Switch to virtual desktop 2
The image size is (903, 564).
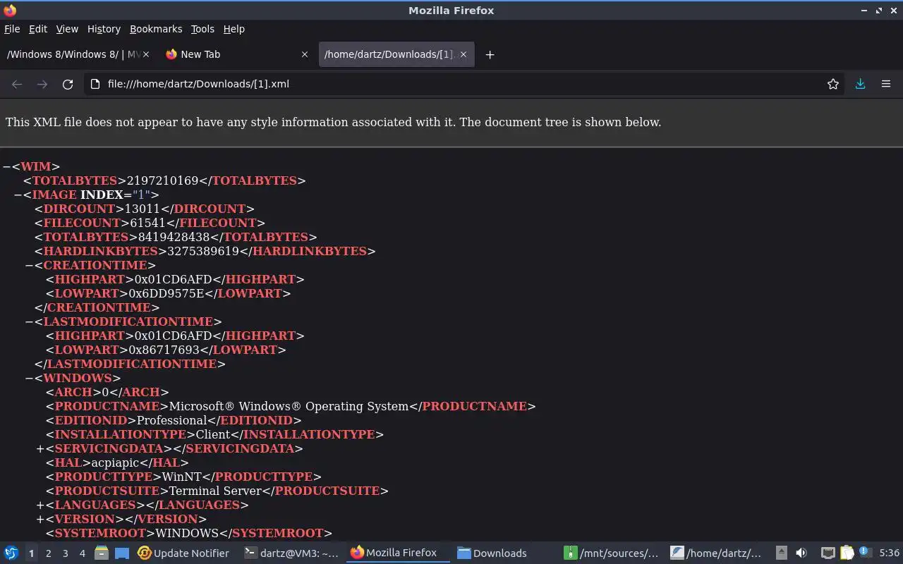coord(49,553)
